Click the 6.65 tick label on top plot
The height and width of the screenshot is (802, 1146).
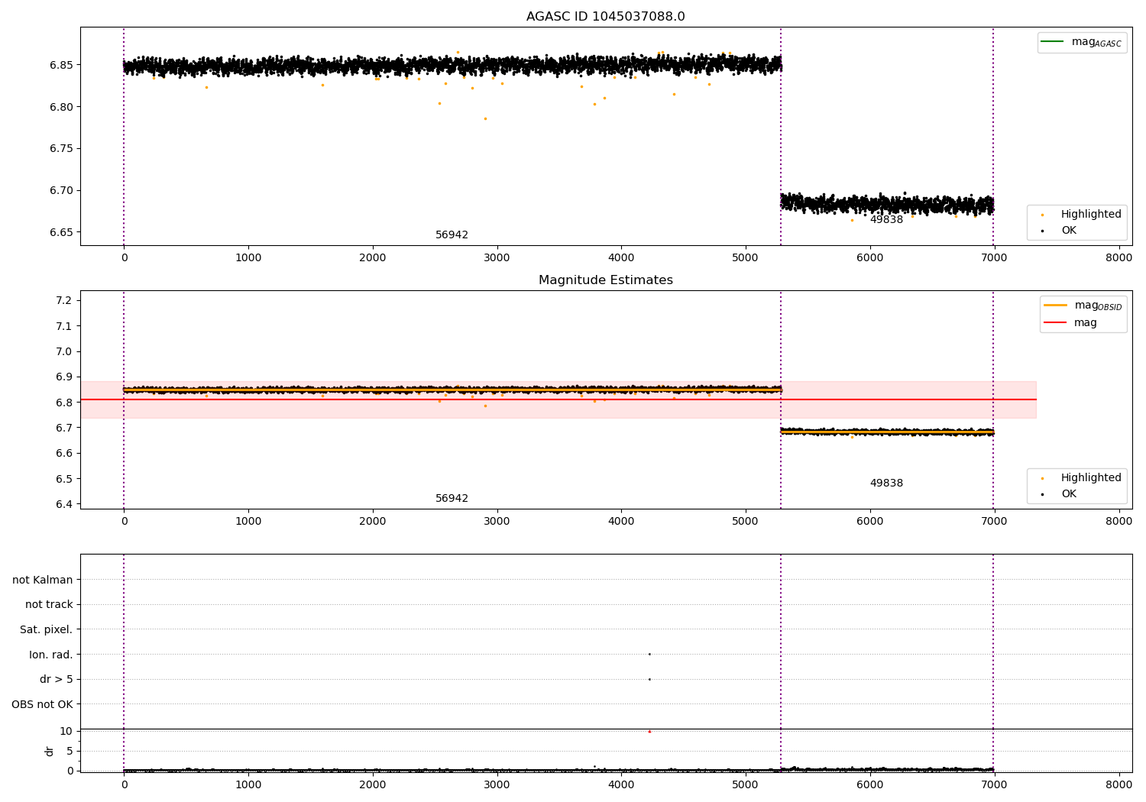(x=61, y=232)
